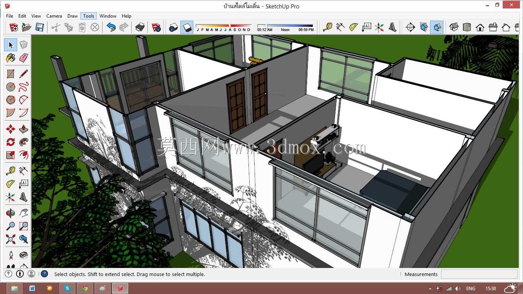
Task: Switch to Top standard view
Action: point(467,27)
